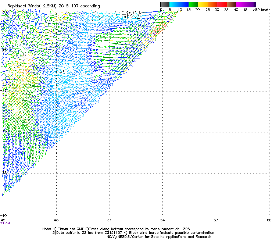The height and width of the screenshot is (239, 272).
Task: Click the brown 35-40 knots legend color
Action: [x=232, y=4]
